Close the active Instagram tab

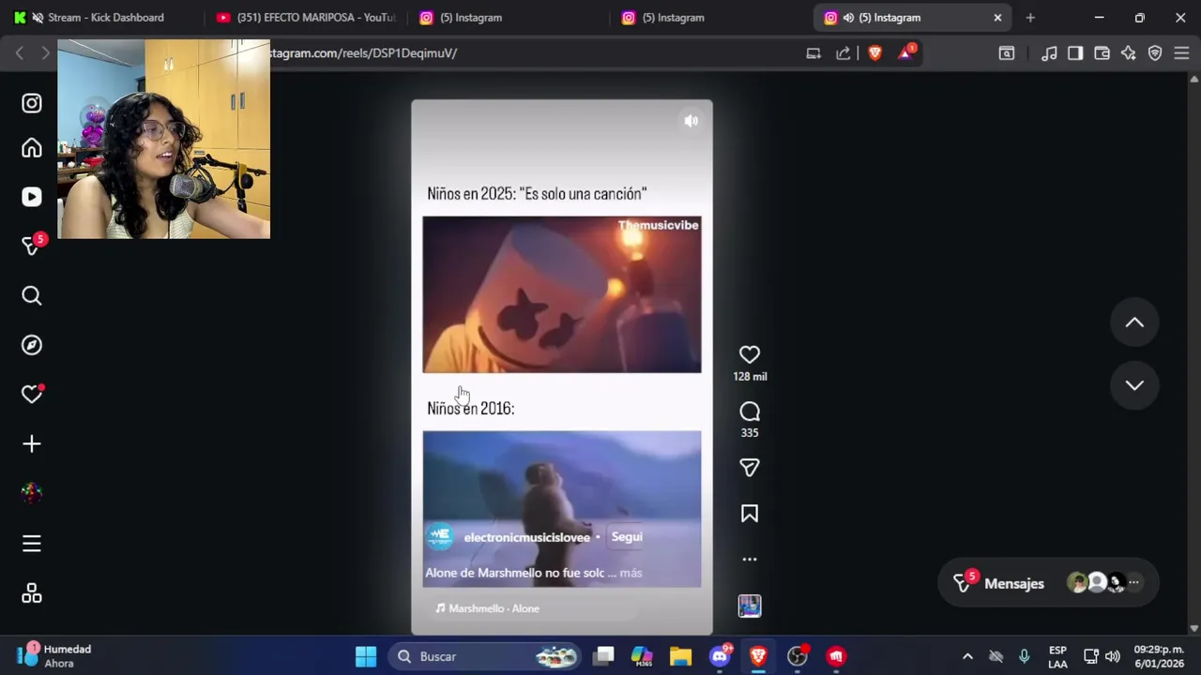pyautogui.click(x=997, y=17)
